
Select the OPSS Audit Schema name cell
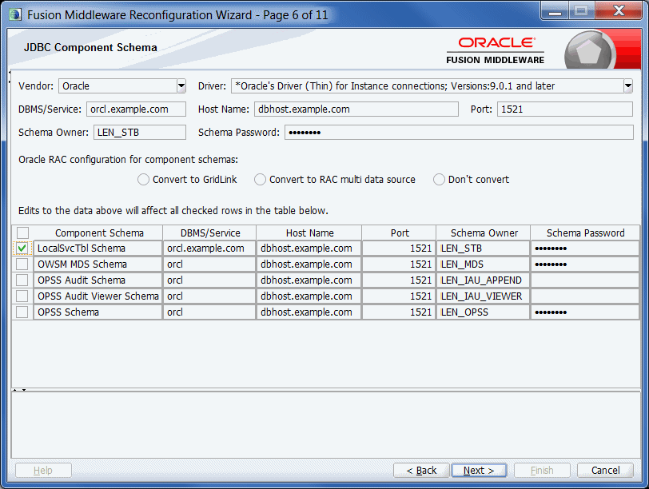(98, 280)
